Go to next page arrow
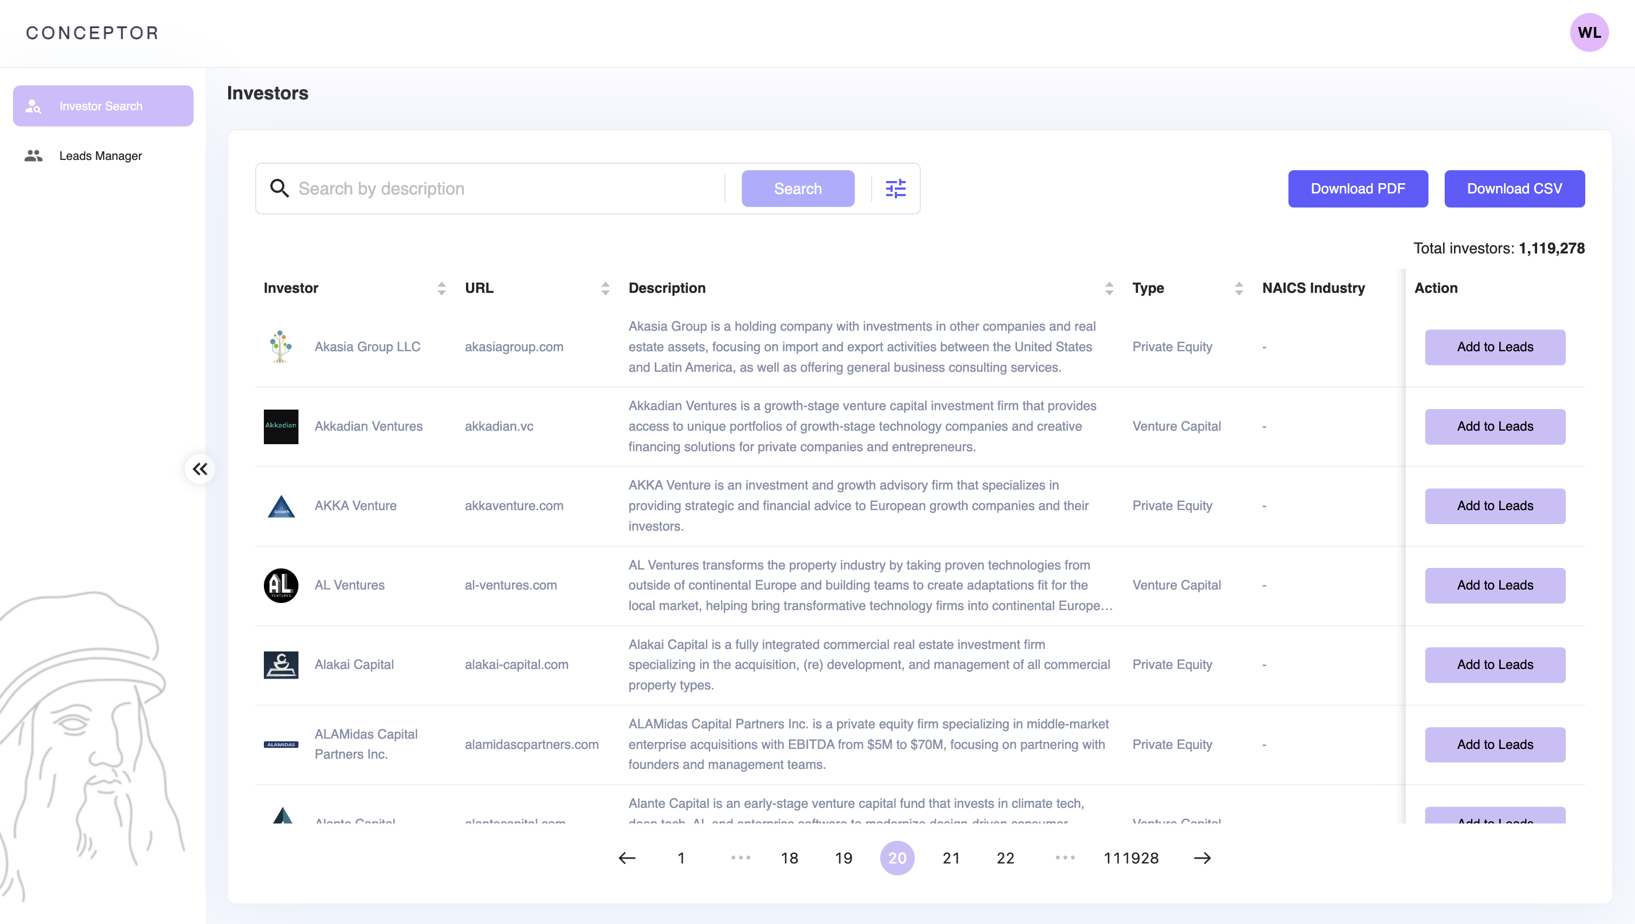Image resolution: width=1635 pixels, height=924 pixels. 1202,858
